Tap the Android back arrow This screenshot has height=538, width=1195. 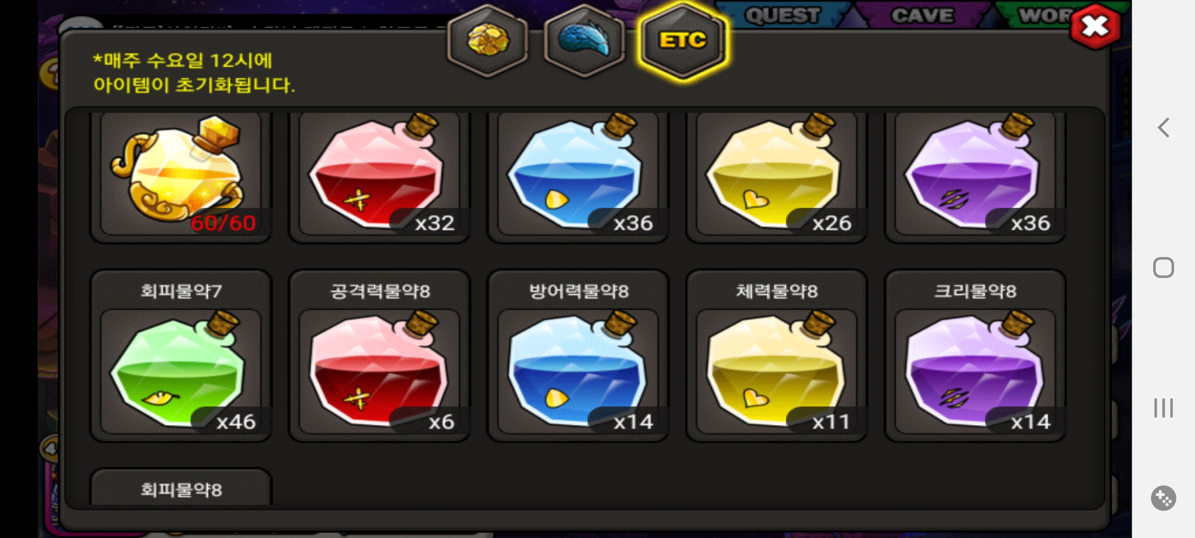pyautogui.click(x=1163, y=128)
